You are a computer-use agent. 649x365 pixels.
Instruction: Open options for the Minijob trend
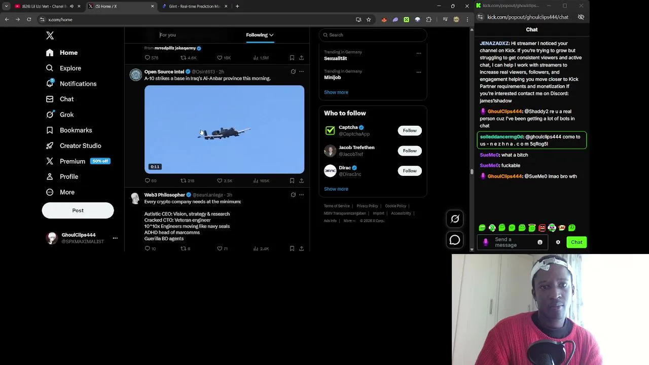point(419,72)
